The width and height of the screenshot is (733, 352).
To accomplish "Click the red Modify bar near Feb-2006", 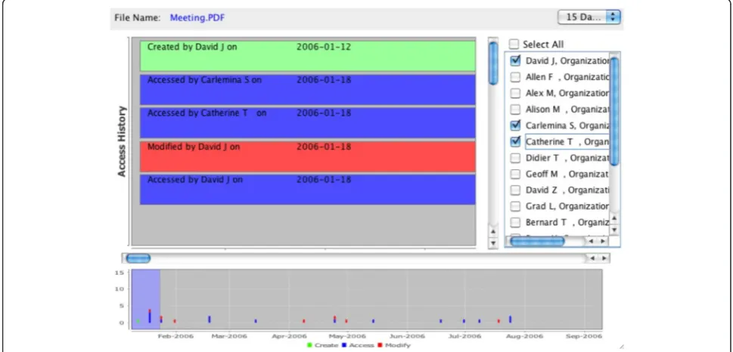I will point(175,321).
